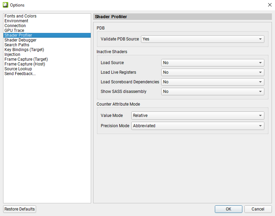
Task: Open Key Bindings (Target) settings
Action: pos(24,49)
